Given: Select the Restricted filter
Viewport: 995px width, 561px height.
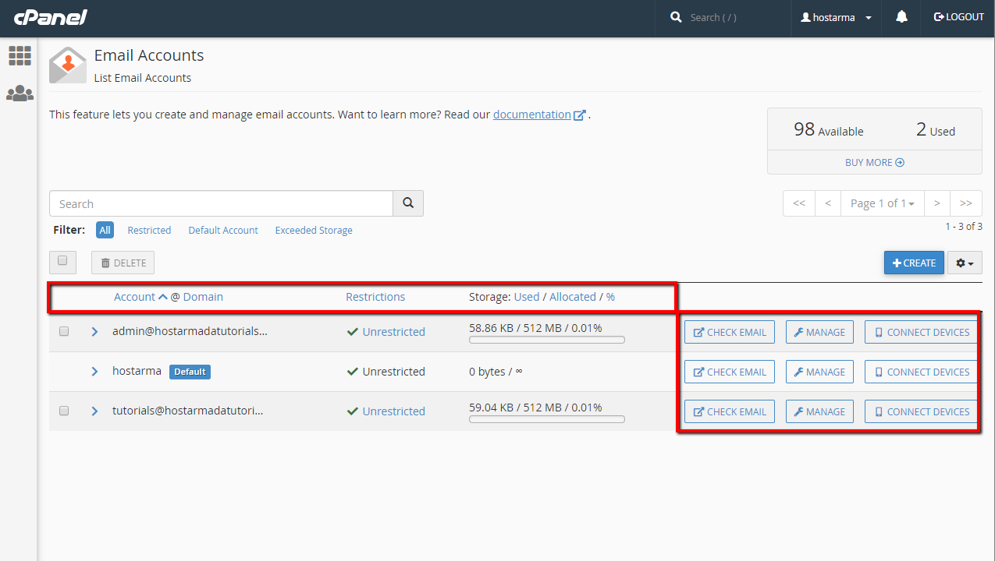Looking at the screenshot, I should pos(149,231).
